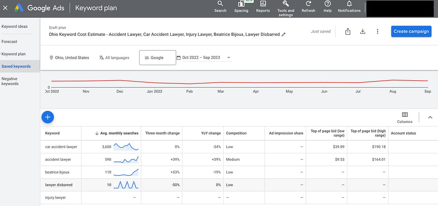Collapse the chart with chevron up
This screenshot has width=438, height=206.
430,118
